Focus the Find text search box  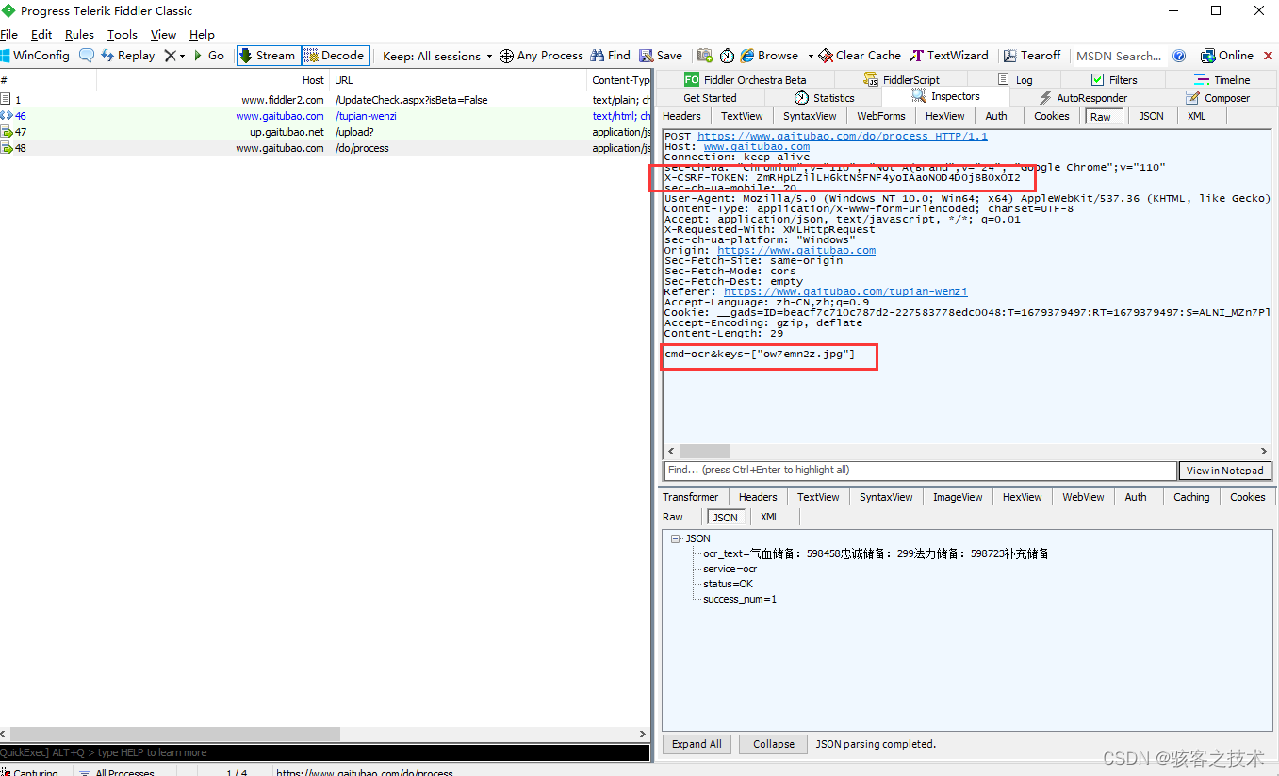coord(920,470)
